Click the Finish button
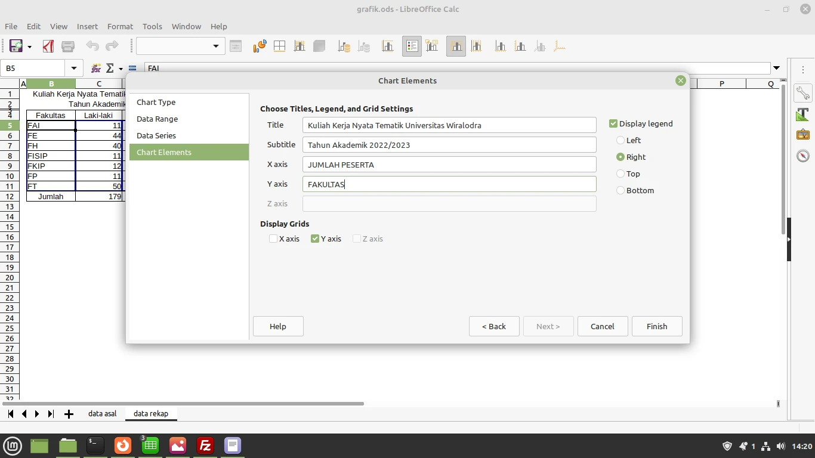Image resolution: width=815 pixels, height=458 pixels. [x=657, y=326]
